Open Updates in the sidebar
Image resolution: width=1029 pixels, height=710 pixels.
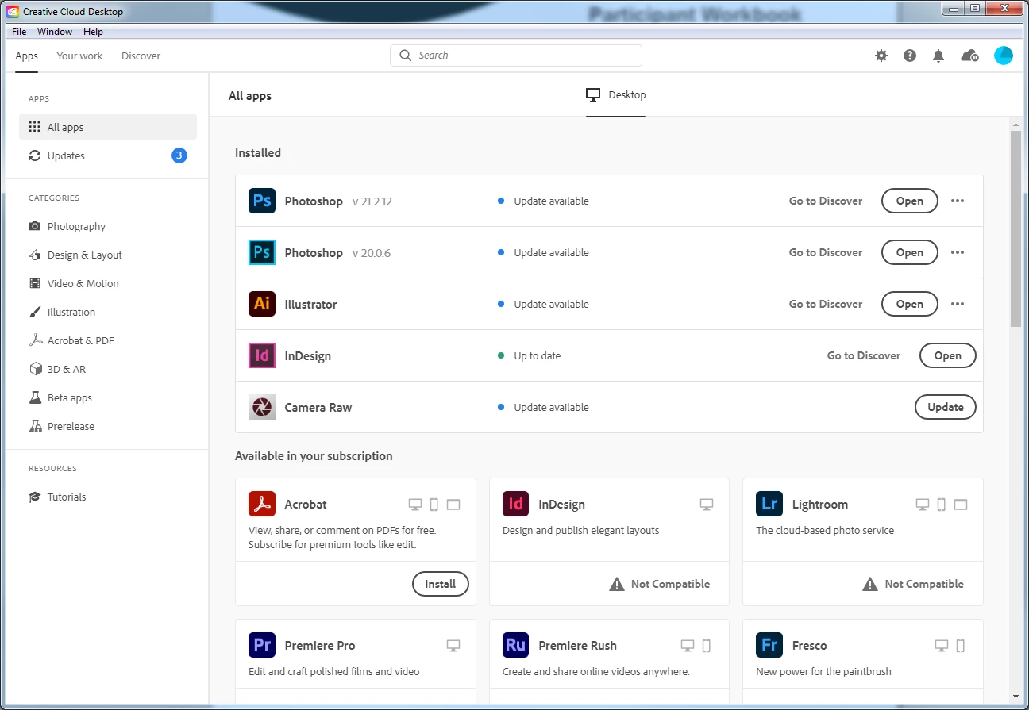tap(108, 155)
